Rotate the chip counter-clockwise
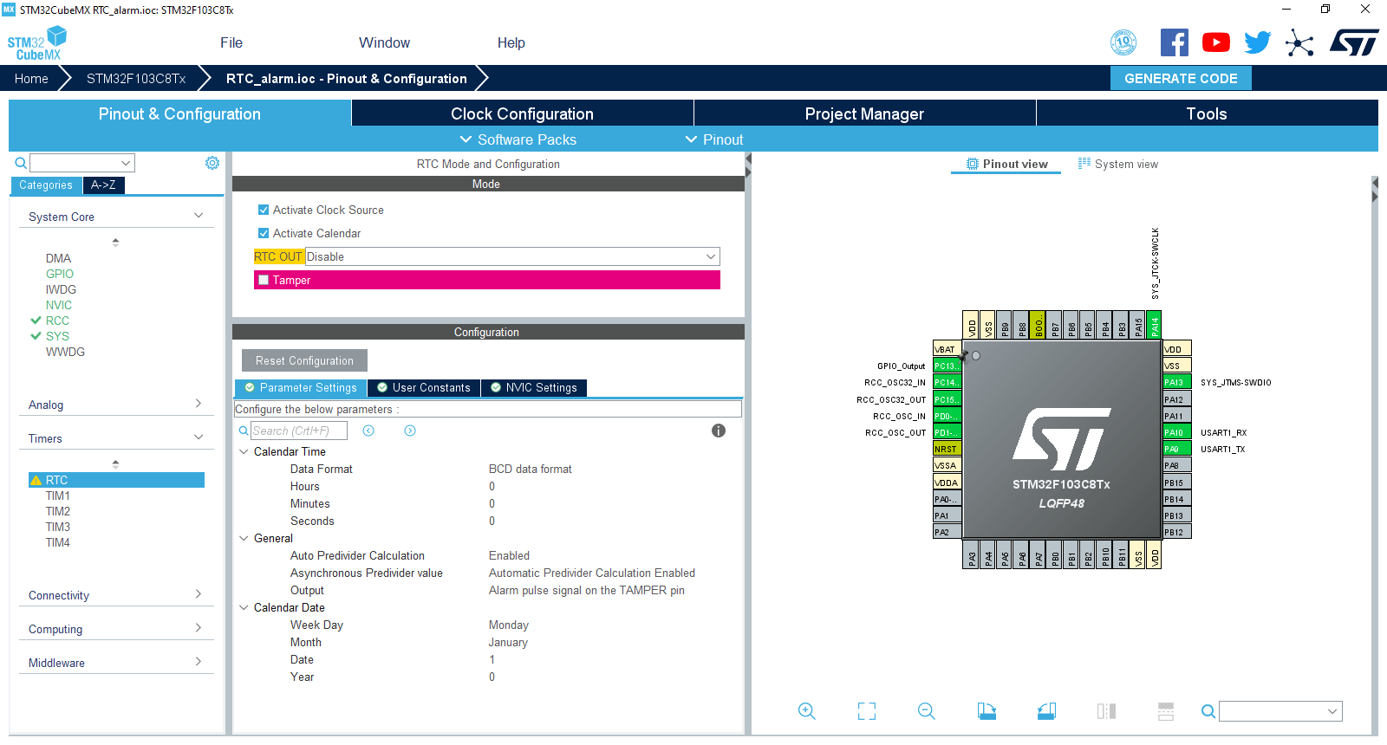Screen dimensions: 1387x745 (x=1046, y=711)
